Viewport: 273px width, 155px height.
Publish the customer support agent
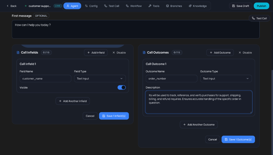point(261,6)
